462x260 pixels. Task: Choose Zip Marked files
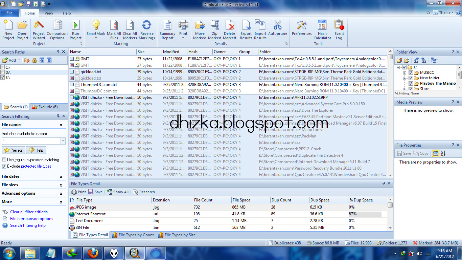(214, 30)
